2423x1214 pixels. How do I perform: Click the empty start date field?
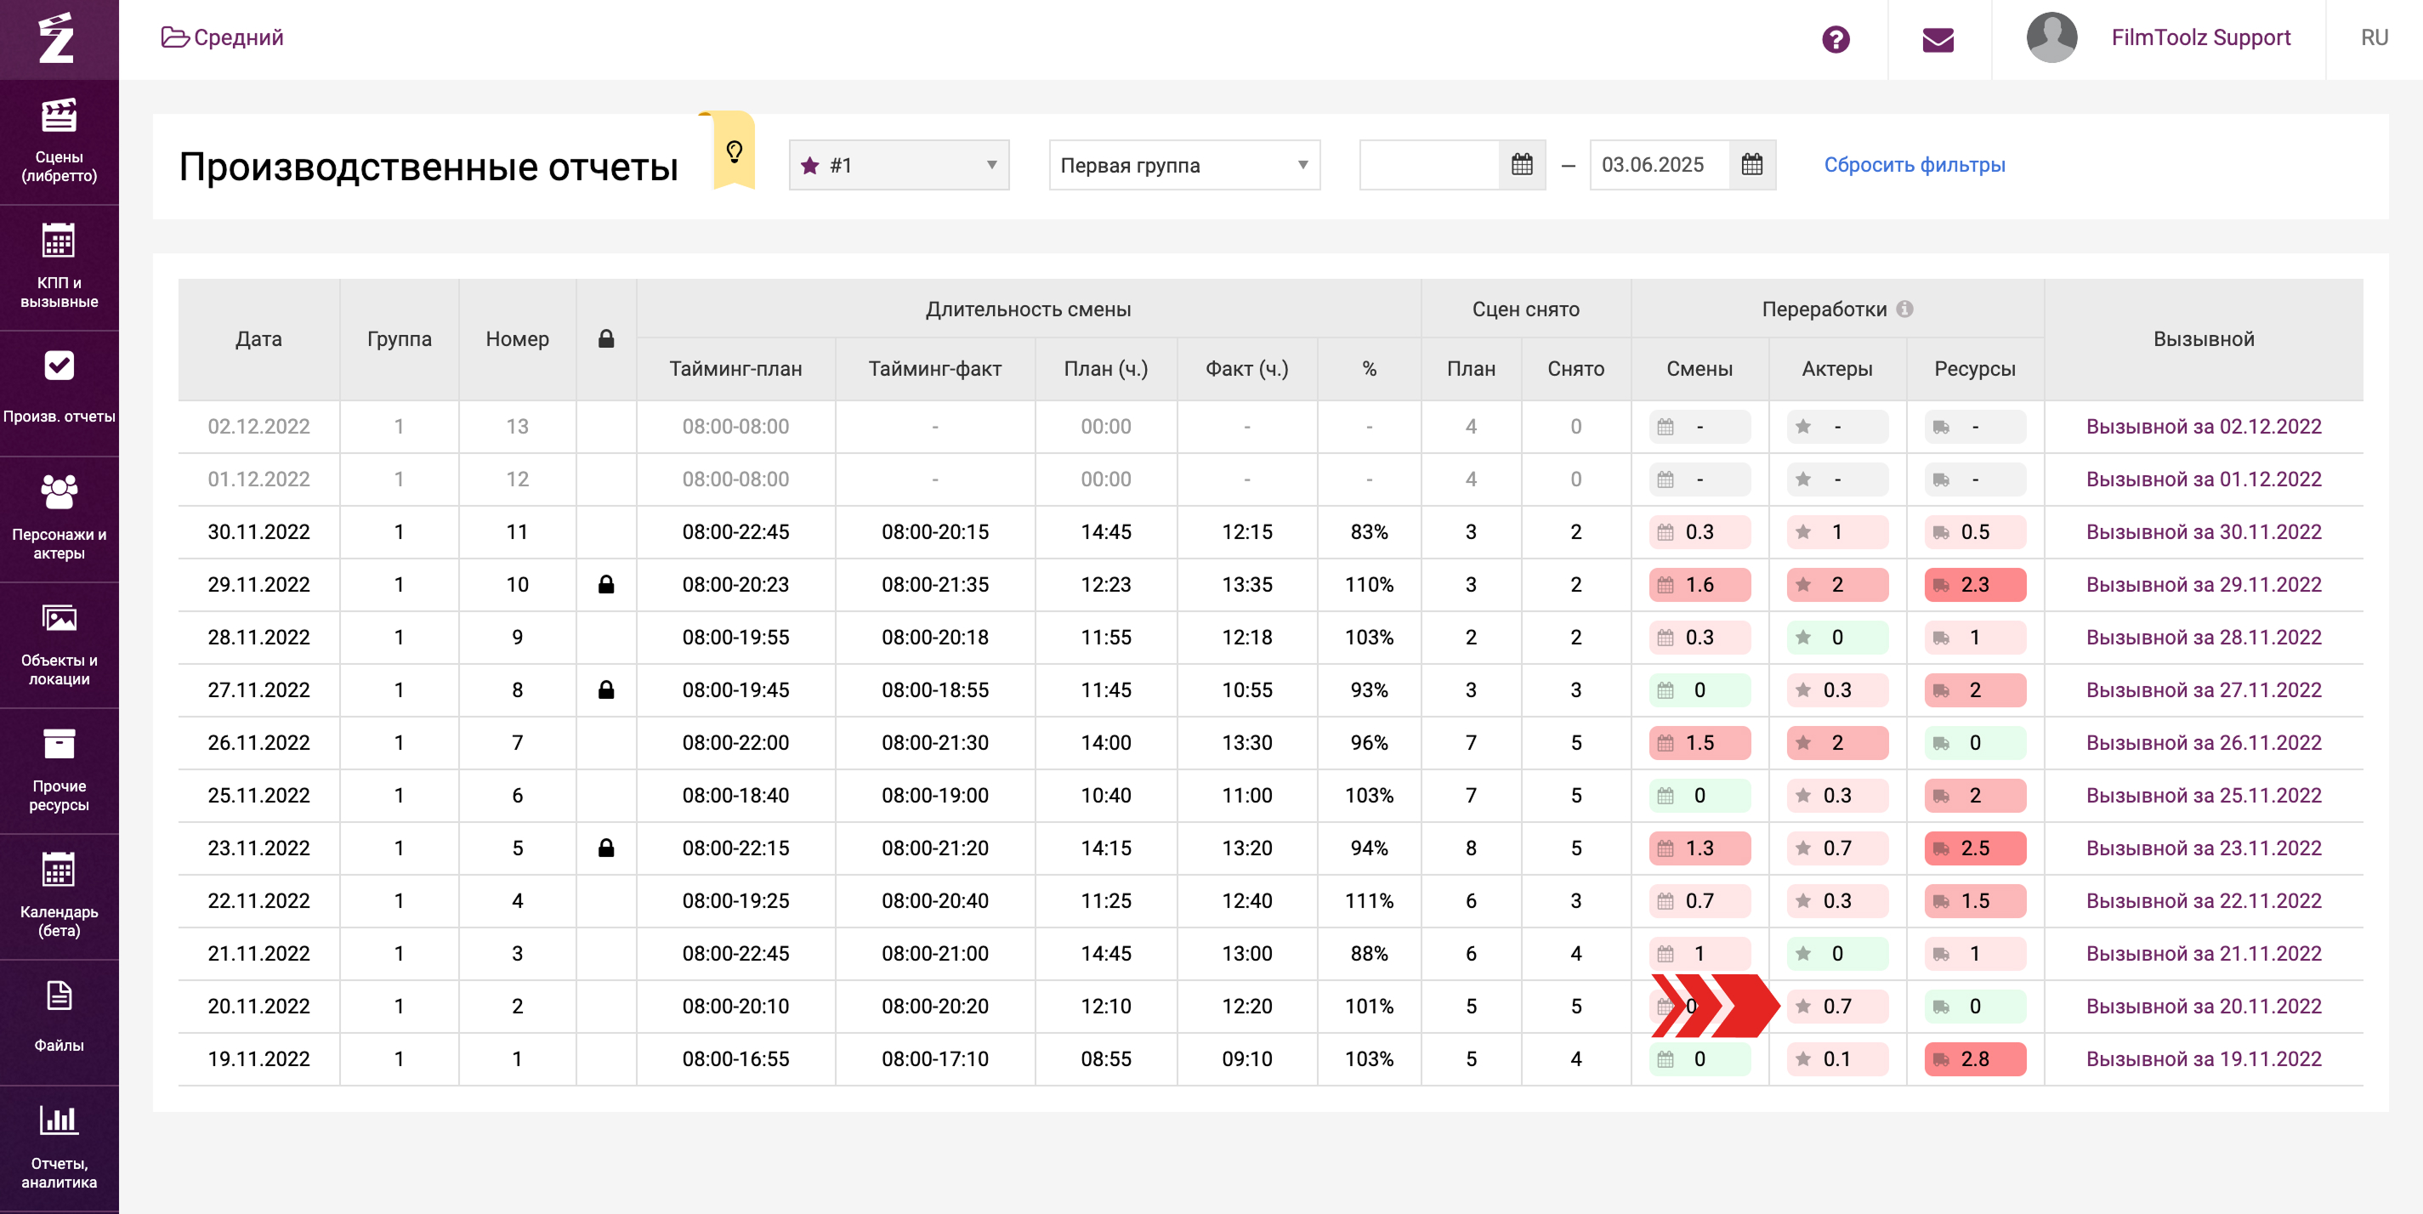click(1429, 166)
